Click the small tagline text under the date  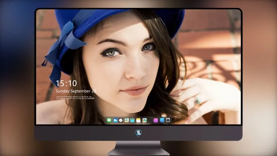[x=75, y=98]
